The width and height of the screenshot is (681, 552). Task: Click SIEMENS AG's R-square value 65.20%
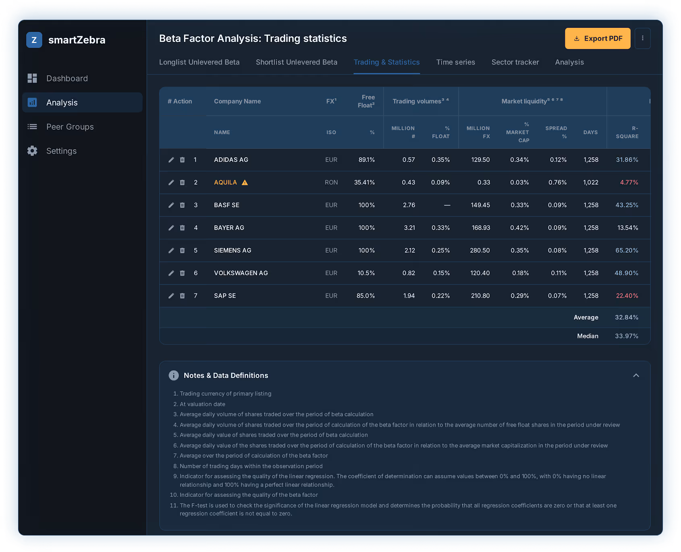click(x=627, y=251)
